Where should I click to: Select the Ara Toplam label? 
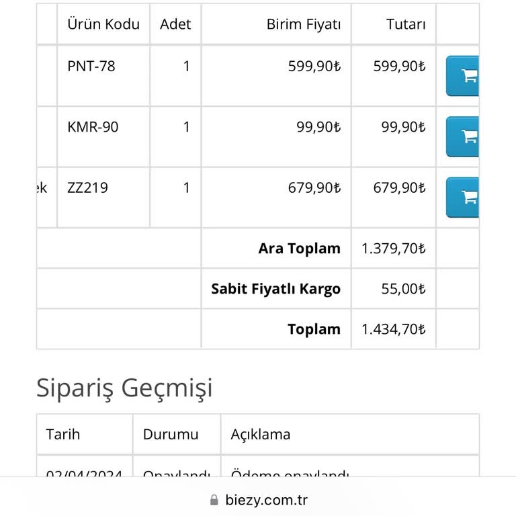coord(299,249)
